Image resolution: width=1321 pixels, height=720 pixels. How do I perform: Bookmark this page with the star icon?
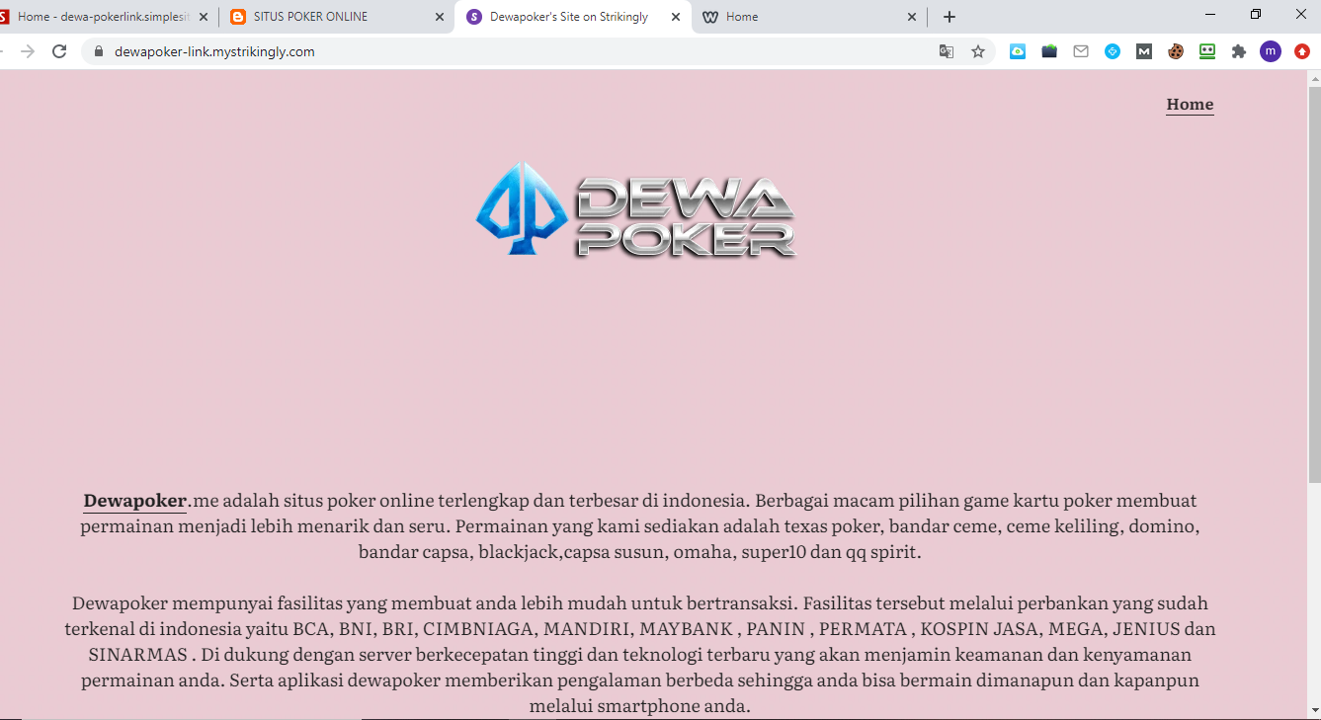click(x=977, y=51)
